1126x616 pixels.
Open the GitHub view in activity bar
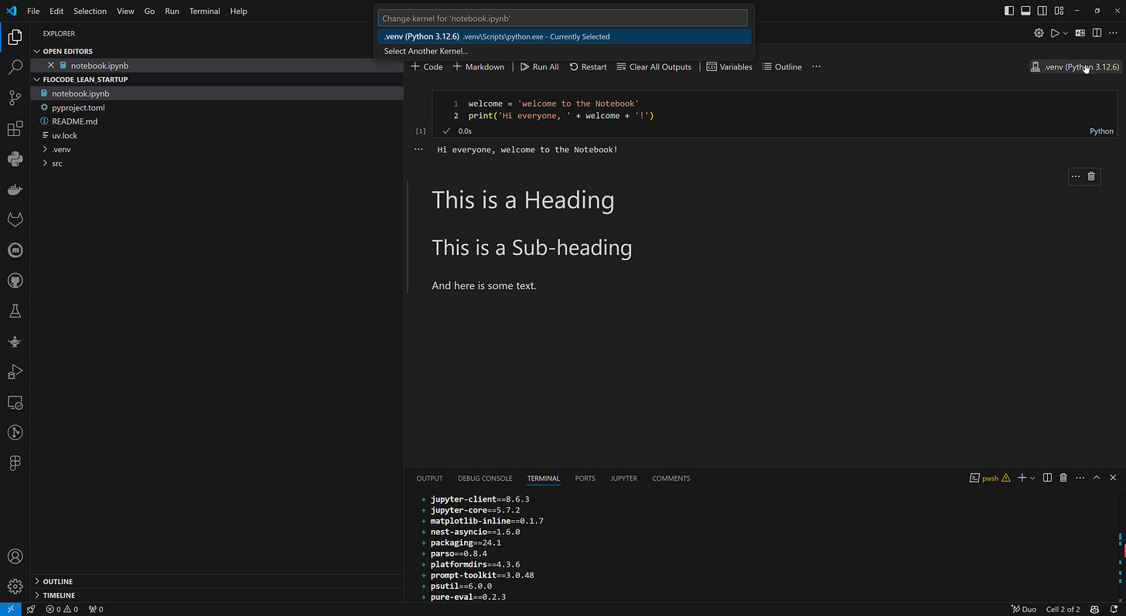pos(15,281)
